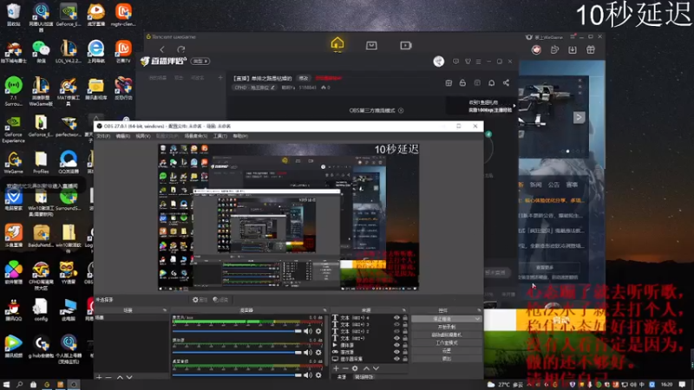Click the share icon in 直播伴侣 window
This screenshot has height=390, width=694.
(x=506, y=83)
